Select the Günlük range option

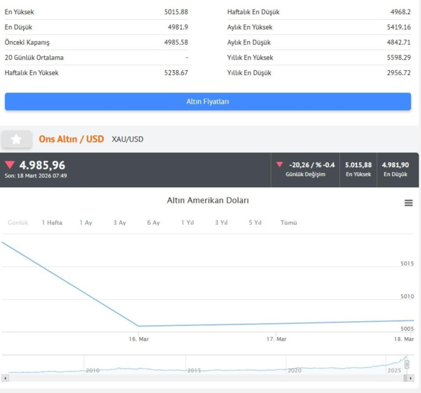[x=18, y=223]
